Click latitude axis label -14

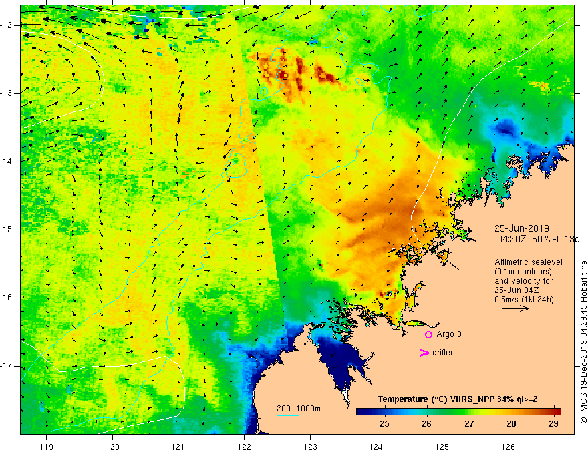pyautogui.click(x=7, y=162)
